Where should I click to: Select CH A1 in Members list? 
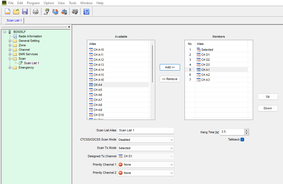coord(216,70)
